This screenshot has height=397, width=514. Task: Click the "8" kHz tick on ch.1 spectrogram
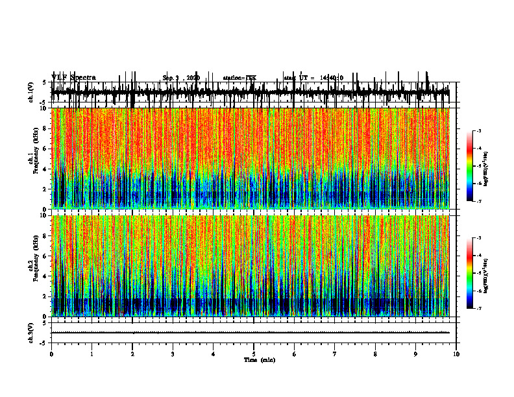coord(45,128)
